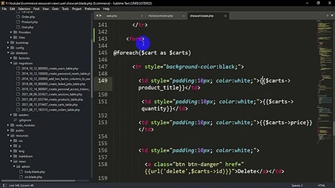
Task: Click the editor vertical scrollbar thumb
Action: (334, 129)
